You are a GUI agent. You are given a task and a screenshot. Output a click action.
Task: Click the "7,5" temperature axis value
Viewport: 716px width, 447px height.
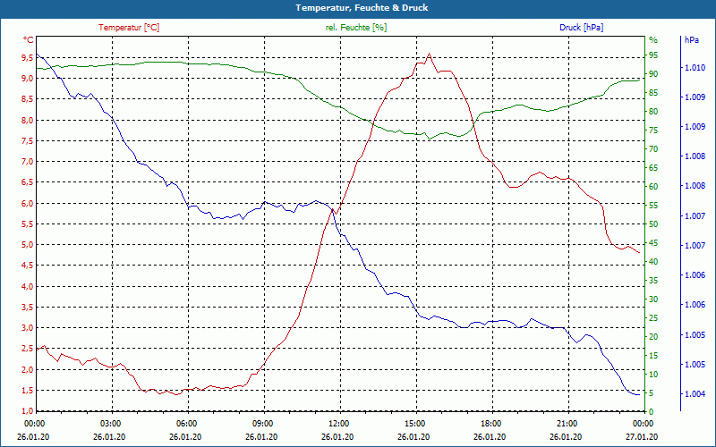(x=28, y=141)
